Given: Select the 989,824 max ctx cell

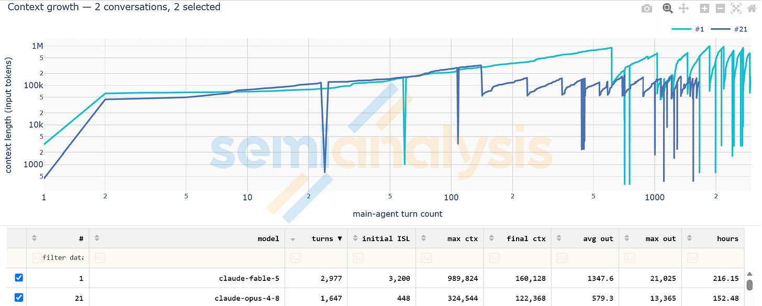Looking at the screenshot, I should tap(450, 278).
